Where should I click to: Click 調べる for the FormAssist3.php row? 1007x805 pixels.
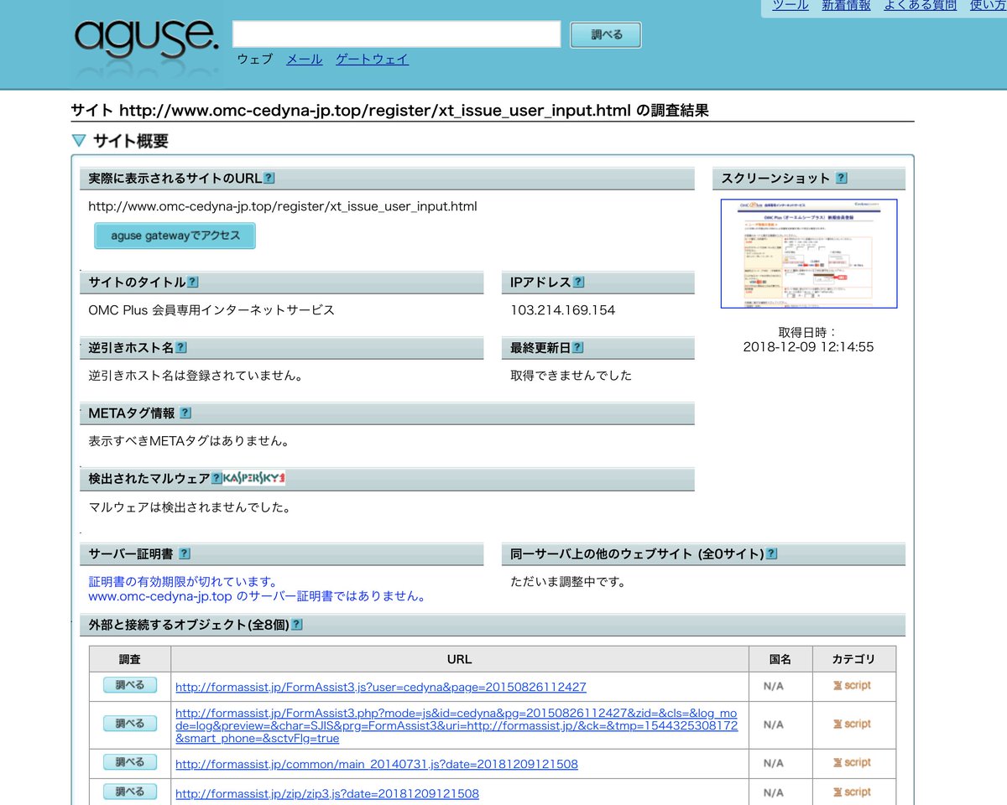[130, 724]
